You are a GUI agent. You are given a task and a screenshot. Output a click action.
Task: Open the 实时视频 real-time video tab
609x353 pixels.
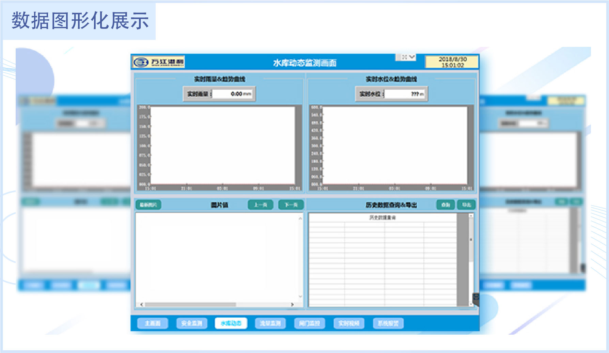[349, 323]
